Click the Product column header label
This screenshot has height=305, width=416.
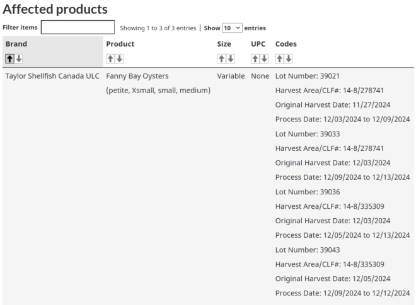pos(120,44)
